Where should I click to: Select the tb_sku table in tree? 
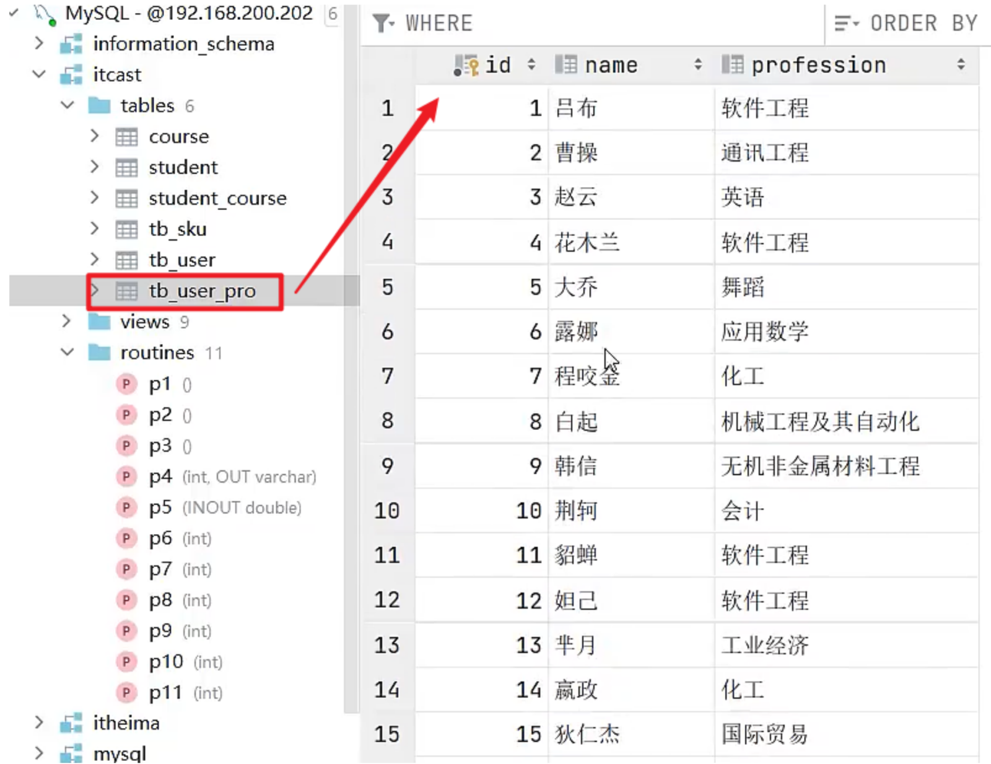[x=178, y=229]
